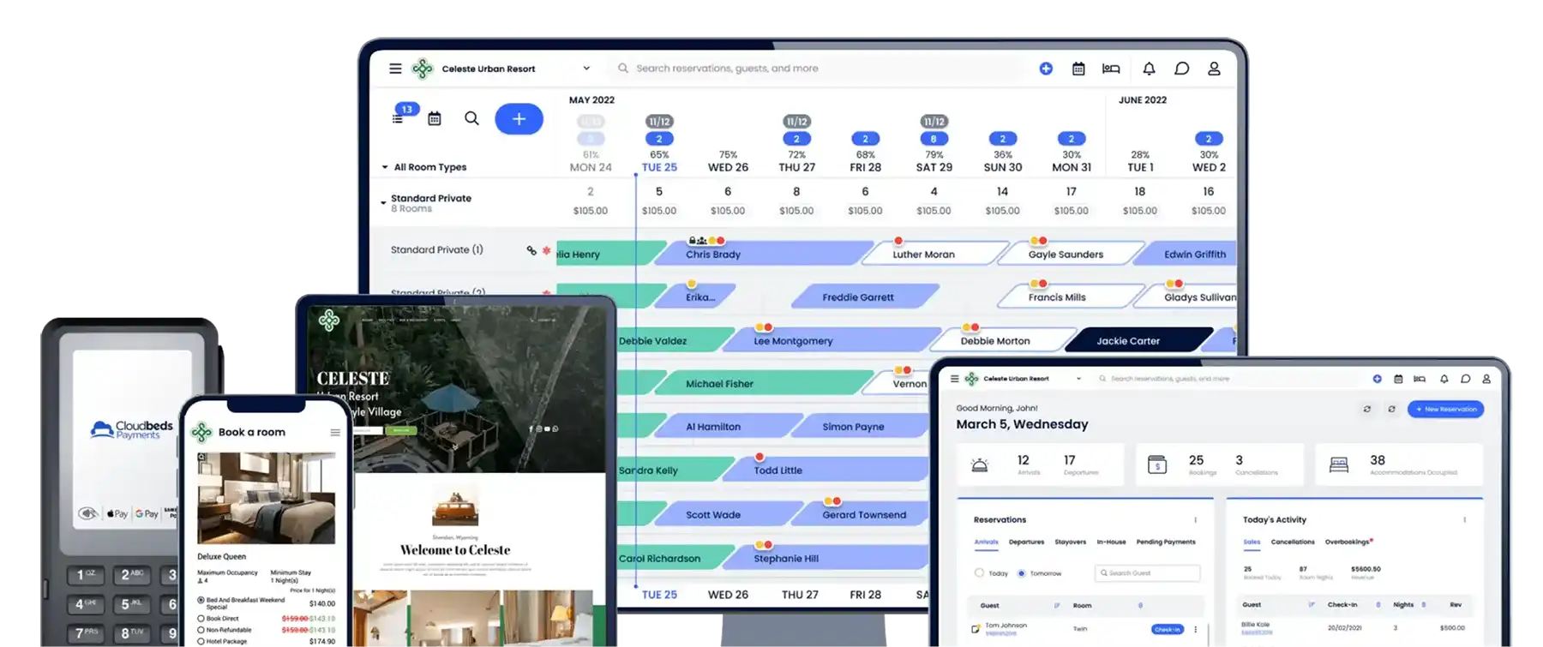Click New Reservation button

point(1445,409)
